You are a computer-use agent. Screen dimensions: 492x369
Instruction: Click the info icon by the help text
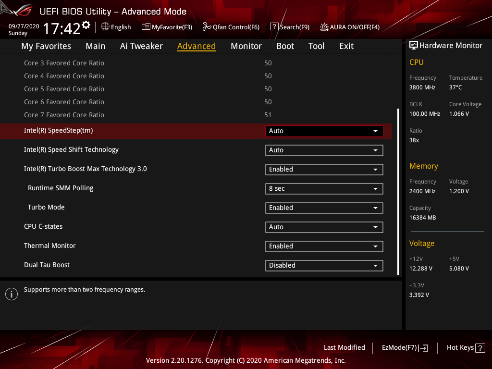[x=12, y=294]
